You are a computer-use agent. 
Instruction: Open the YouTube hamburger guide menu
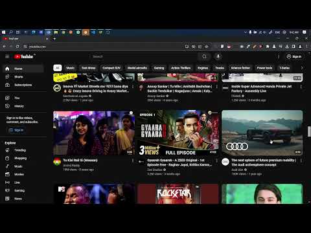tap(7, 56)
